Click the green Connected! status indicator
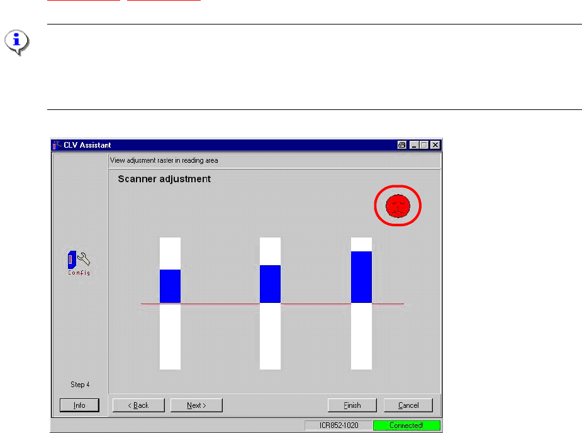This screenshot has width=582, height=433. 406,425
